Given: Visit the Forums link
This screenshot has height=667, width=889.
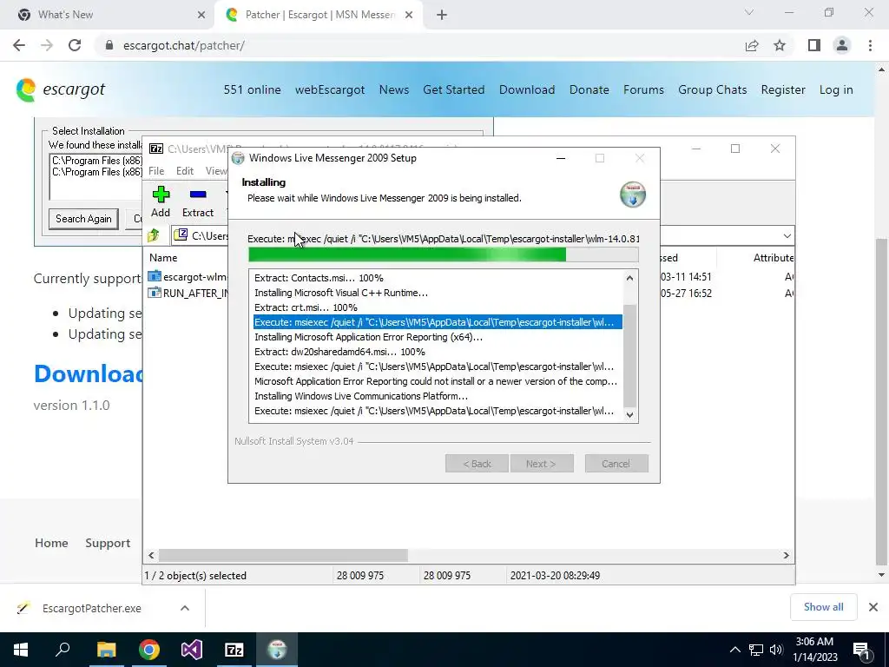Looking at the screenshot, I should (643, 89).
